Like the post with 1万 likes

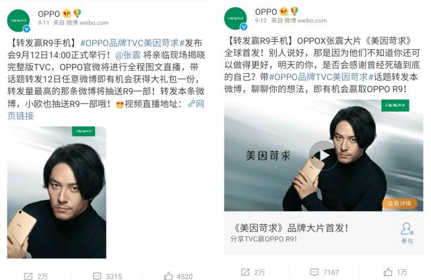pos(388,272)
